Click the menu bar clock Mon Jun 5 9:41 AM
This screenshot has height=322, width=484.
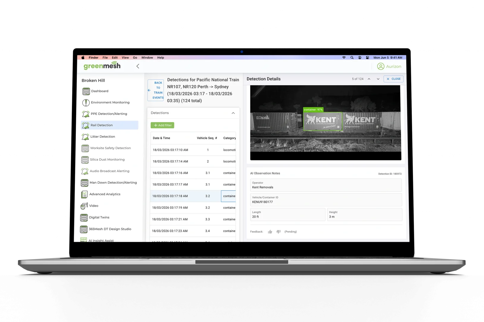[x=388, y=58]
